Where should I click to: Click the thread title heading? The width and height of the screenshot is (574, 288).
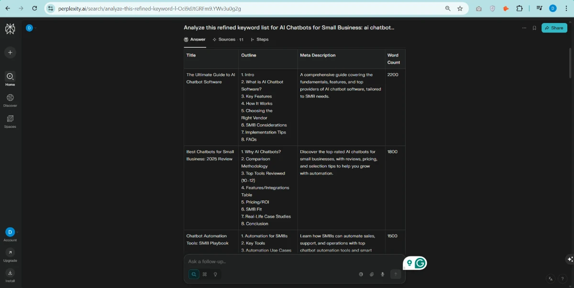(289, 28)
